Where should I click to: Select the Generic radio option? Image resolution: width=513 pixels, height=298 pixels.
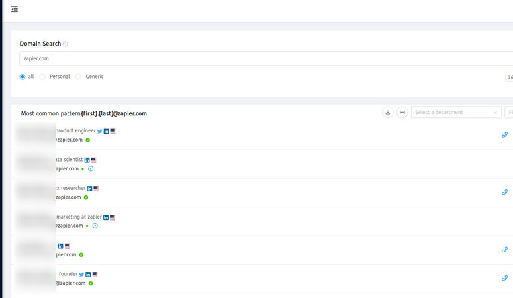(78, 77)
